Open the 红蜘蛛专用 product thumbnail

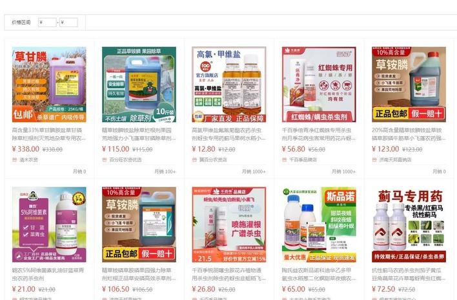pos(319,85)
